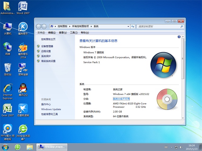Open address bar history dropdown

tap(128, 26)
